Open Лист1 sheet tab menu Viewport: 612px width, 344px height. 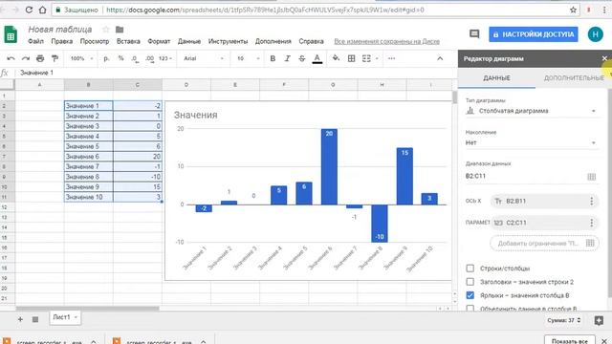(76, 317)
